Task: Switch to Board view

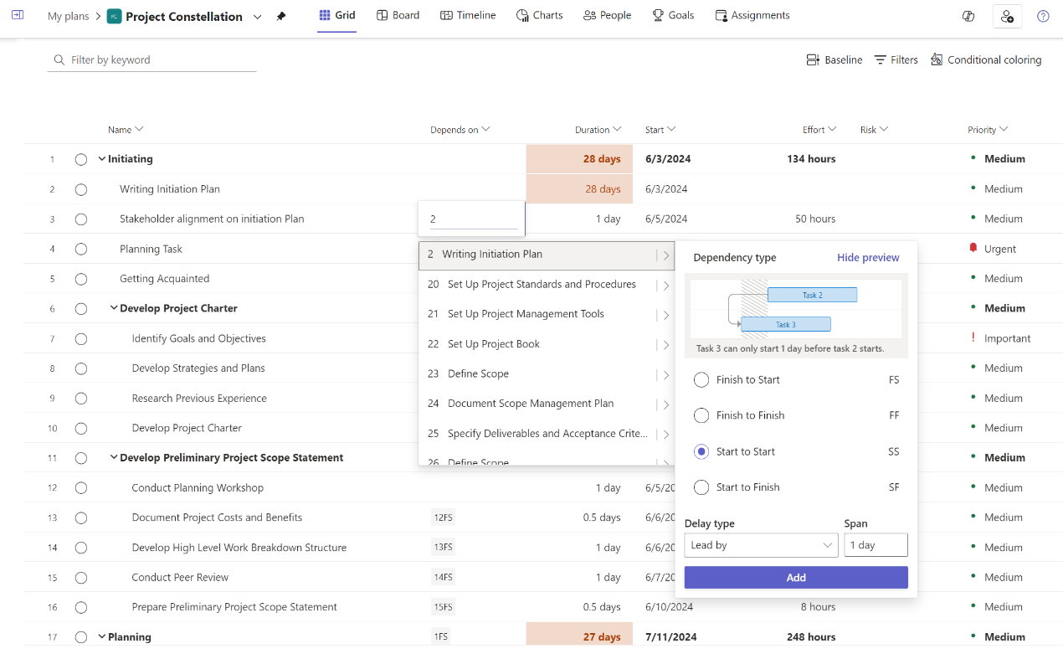Action: pos(398,14)
